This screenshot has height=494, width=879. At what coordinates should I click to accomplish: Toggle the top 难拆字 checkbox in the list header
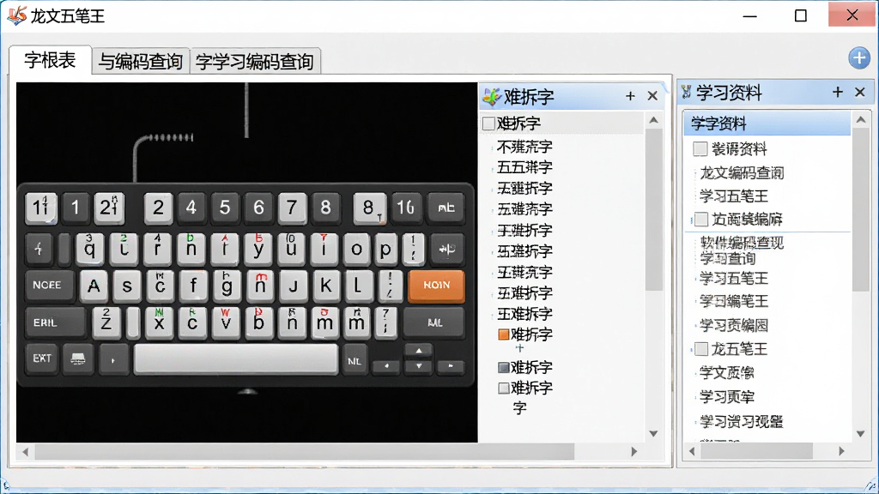pos(488,123)
